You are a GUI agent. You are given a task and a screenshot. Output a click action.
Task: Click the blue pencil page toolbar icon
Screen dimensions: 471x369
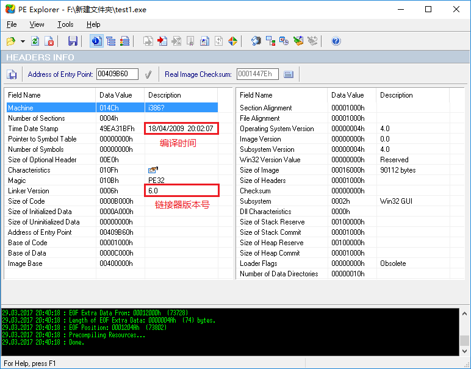(204, 41)
